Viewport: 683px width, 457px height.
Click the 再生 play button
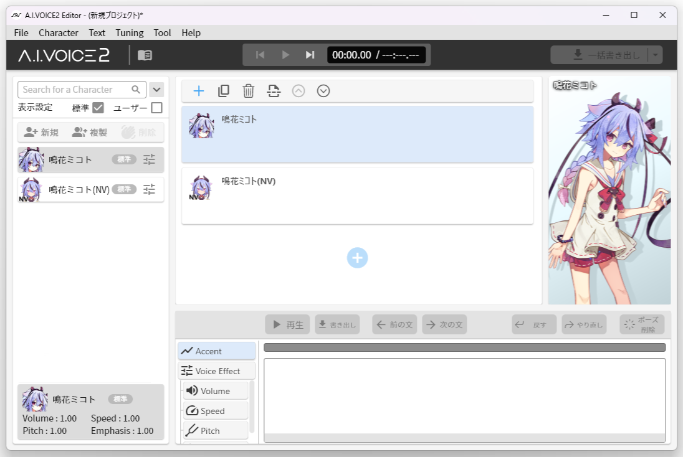click(287, 324)
